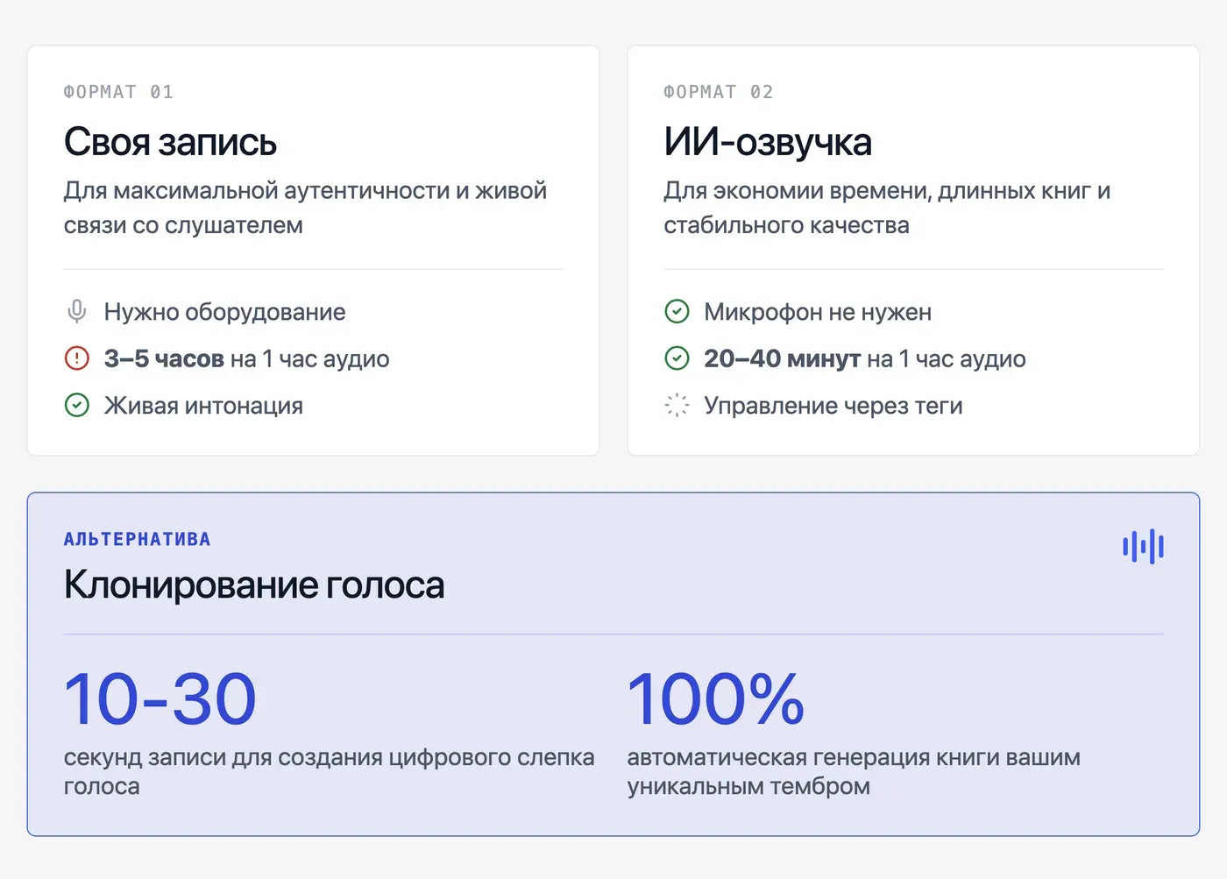Click the description starting Для экономии времени
Screen dimensions: 1227x879
click(887, 208)
